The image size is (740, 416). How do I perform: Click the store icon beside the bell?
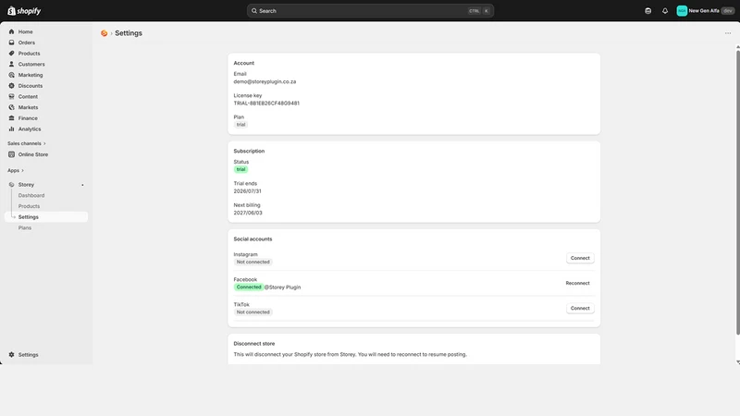pos(648,11)
